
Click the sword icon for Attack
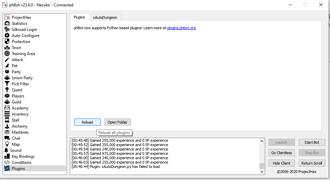click(x=7, y=60)
